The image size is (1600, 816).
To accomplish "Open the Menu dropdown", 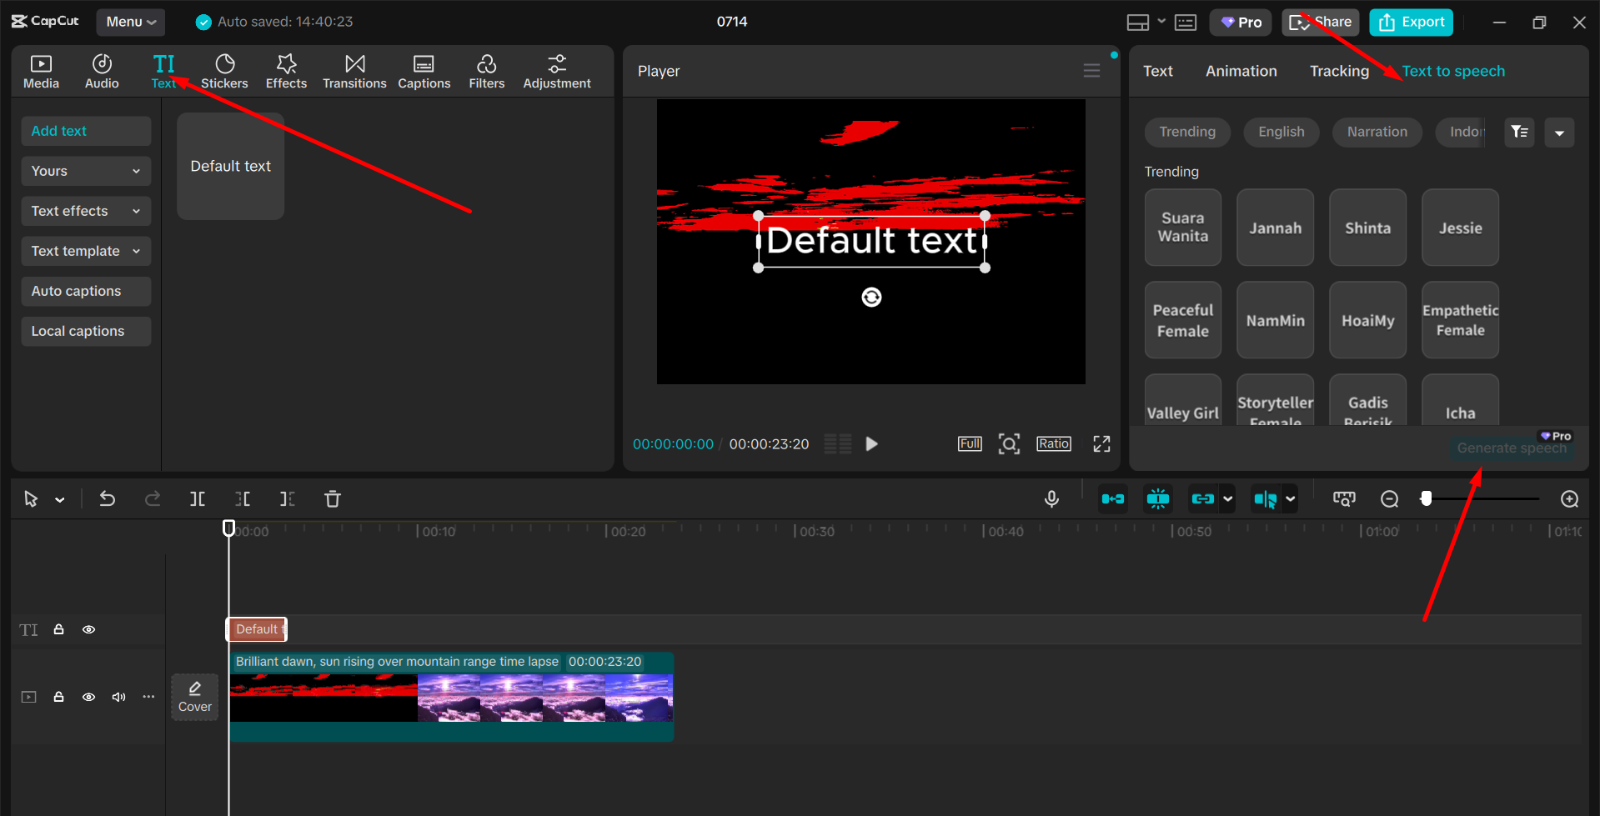I will click(x=131, y=23).
